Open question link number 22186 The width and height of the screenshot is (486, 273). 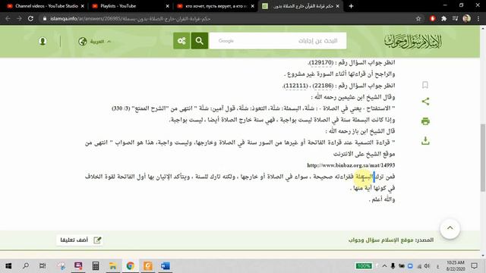323,86
